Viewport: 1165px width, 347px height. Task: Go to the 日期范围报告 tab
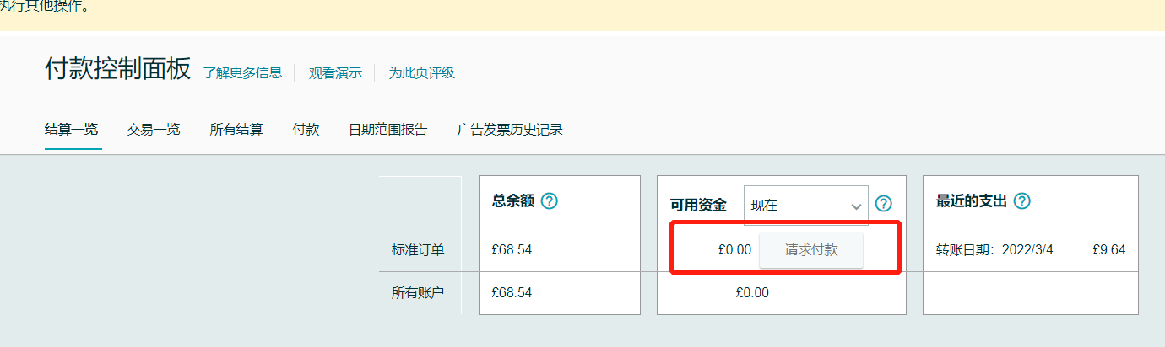388,130
